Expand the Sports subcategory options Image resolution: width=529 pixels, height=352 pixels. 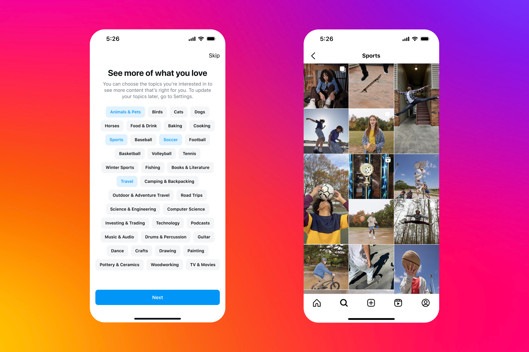(117, 140)
